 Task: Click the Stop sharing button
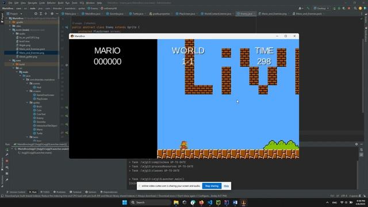point(212,186)
